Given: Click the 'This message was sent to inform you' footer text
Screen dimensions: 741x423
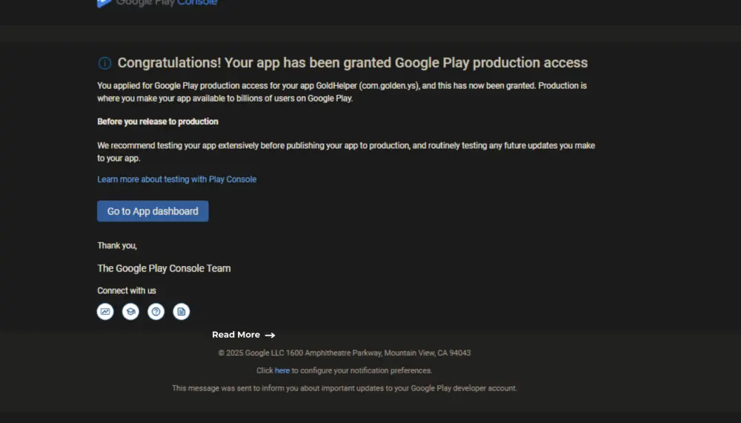Looking at the screenshot, I should click(x=345, y=388).
